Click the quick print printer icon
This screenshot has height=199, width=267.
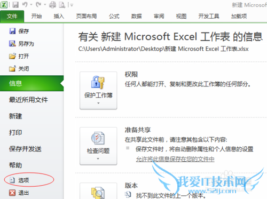click(53, 5)
